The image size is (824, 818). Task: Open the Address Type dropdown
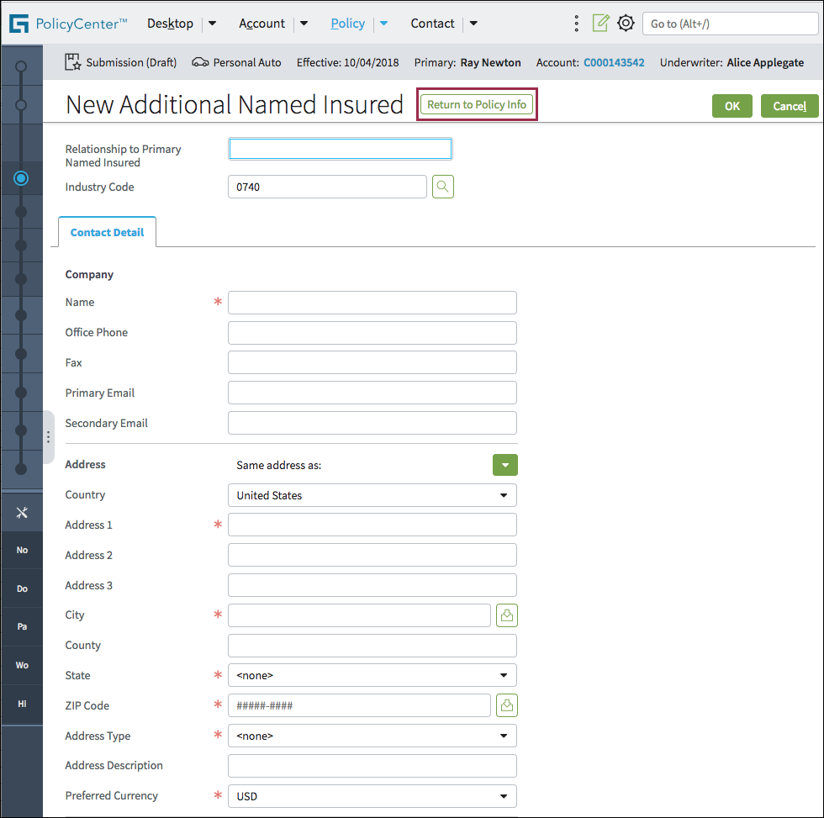click(x=372, y=736)
